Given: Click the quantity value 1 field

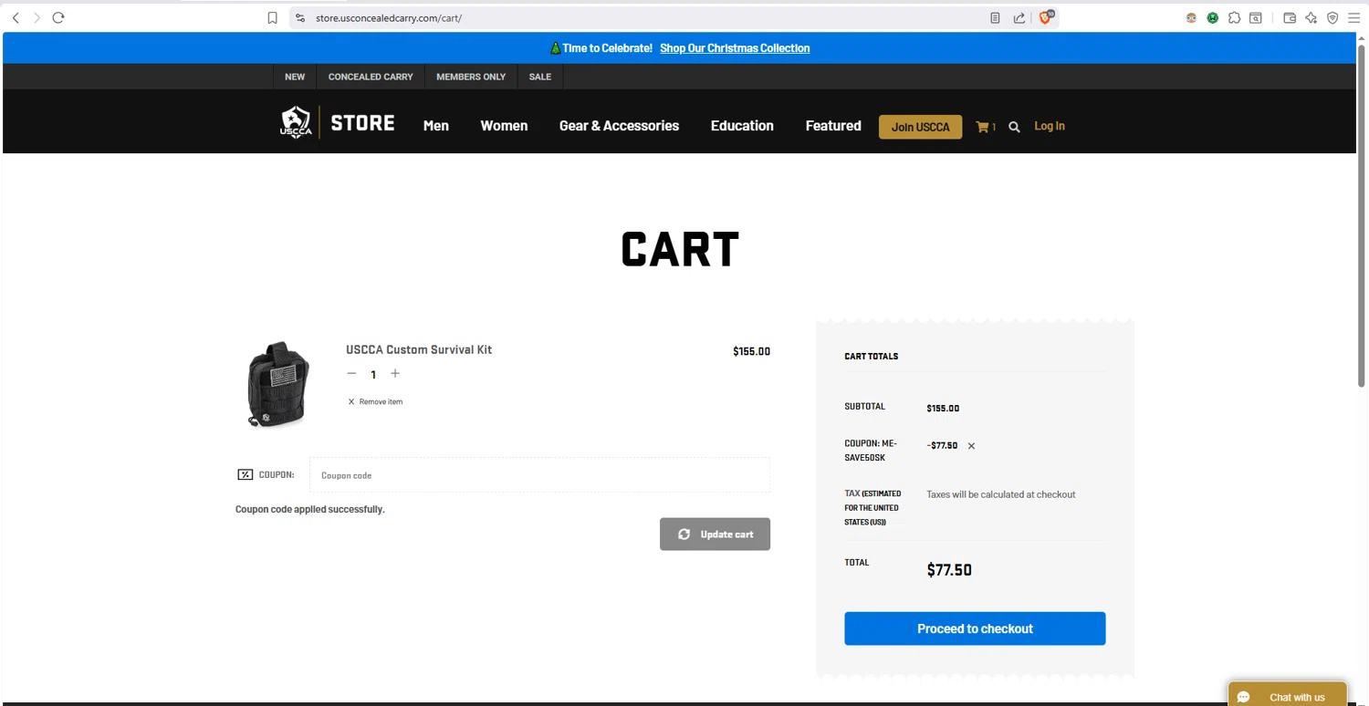Looking at the screenshot, I should tap(373, 375).
